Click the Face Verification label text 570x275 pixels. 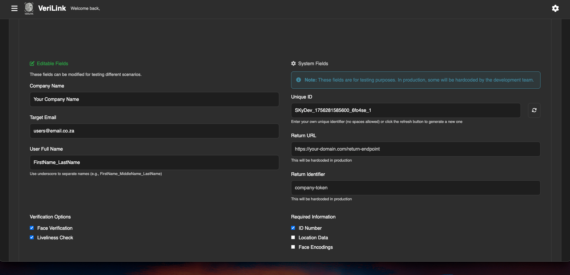55,228
